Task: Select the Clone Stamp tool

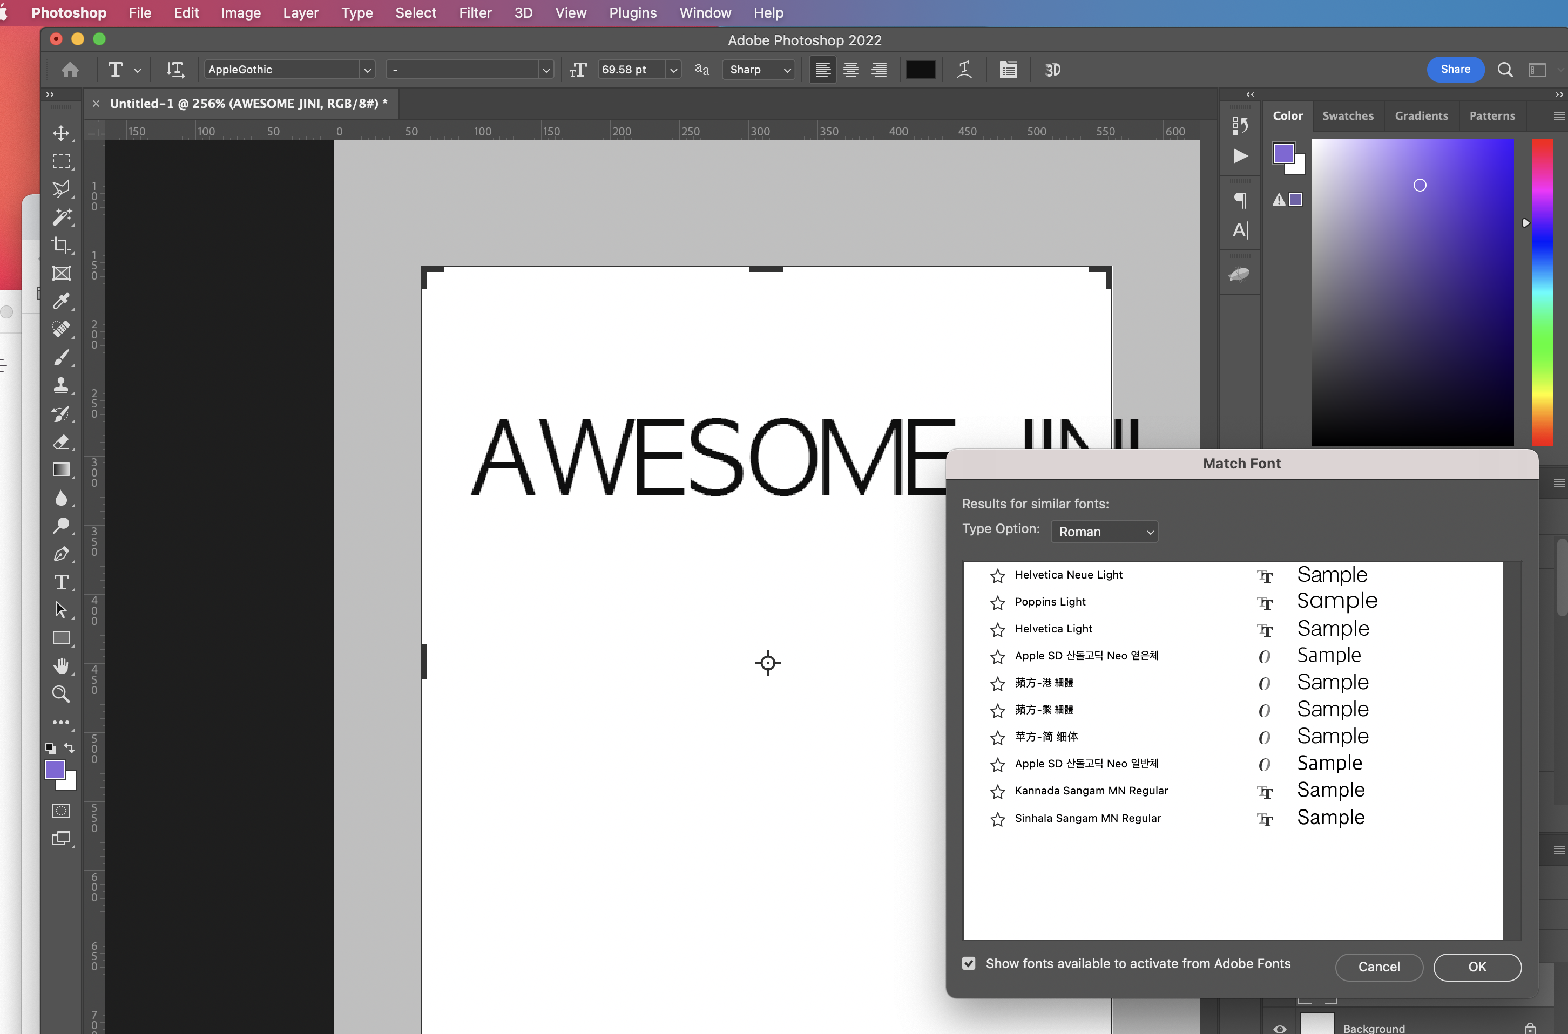Action: [62, 385]
